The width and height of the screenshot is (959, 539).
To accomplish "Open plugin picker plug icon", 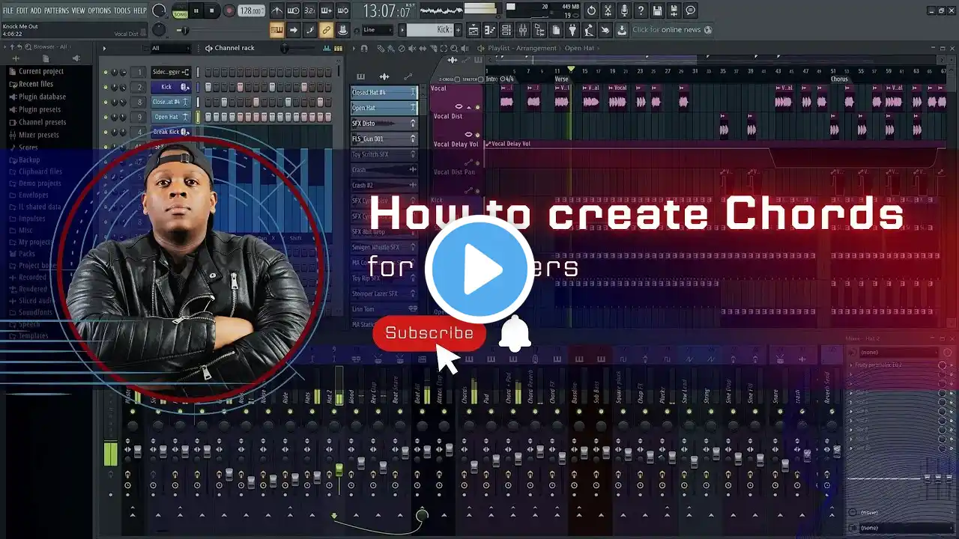I will coord(572,30).
